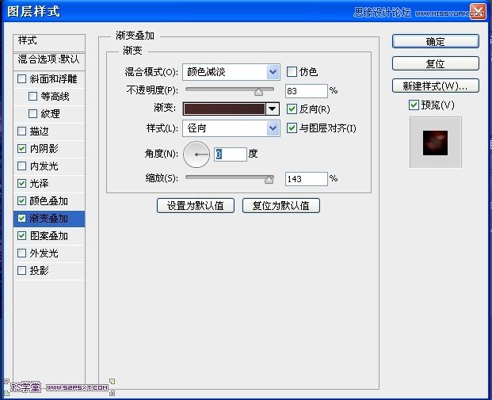Select the 图案叠加 style row
492x400 pixels.
[49, 235]
